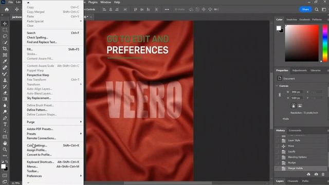Switch to the Channels tab
The height and width of the screenshot is (185, 329).
pyautogui.click(x=293, y=181)
